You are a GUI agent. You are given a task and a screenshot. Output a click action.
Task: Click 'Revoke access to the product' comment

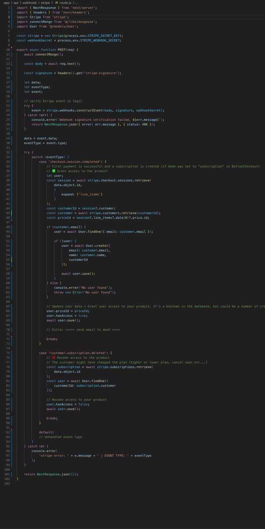84,358
